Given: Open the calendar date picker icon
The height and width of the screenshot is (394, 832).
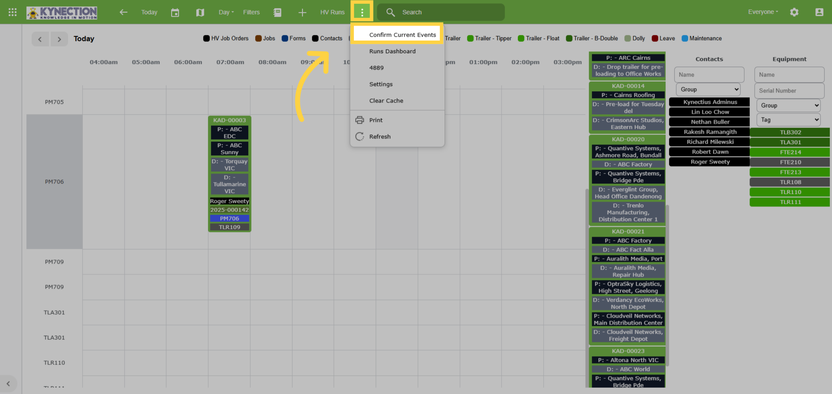Looking at the screenshot, I should point(175,12).
